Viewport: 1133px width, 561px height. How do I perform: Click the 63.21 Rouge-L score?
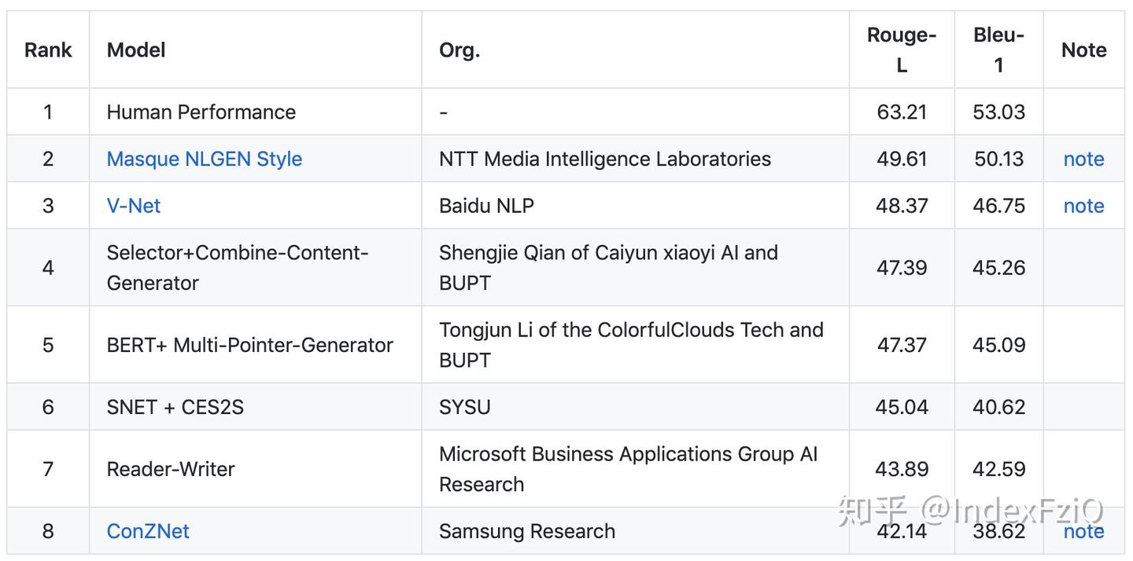click(902, 112)
